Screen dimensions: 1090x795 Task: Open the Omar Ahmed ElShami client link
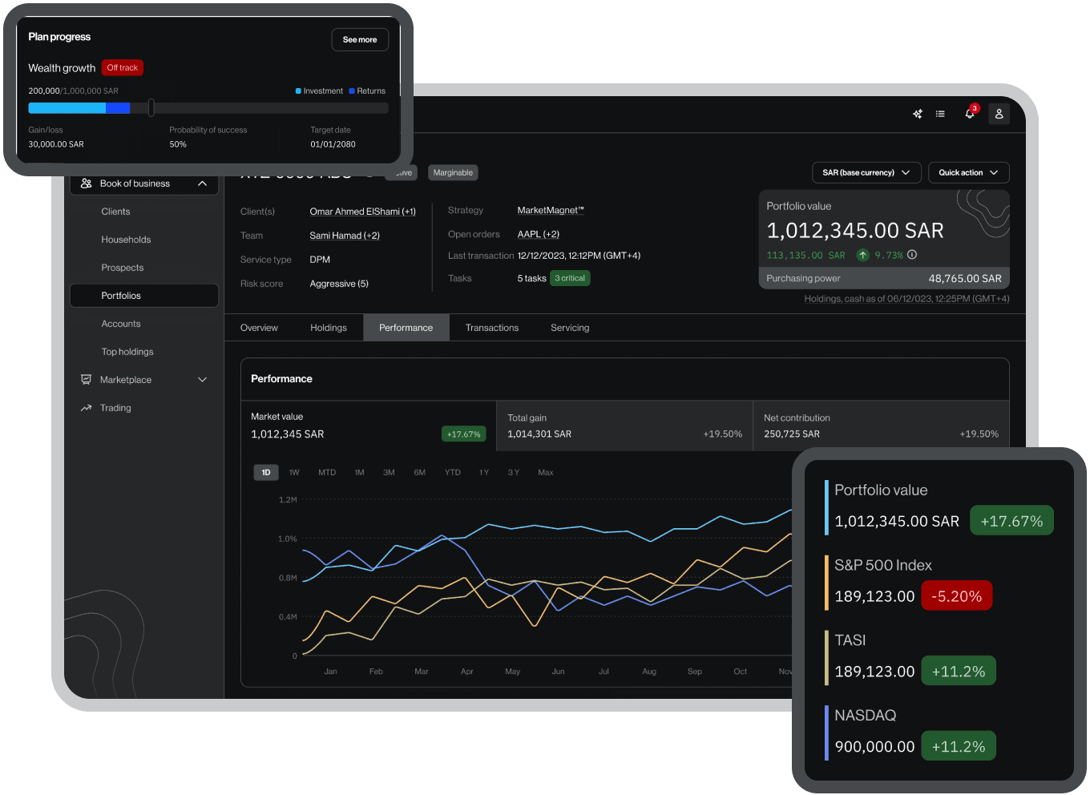(x=362, y=212)
